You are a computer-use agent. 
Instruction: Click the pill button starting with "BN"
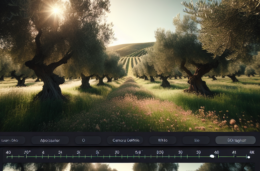162,140
